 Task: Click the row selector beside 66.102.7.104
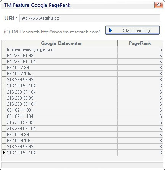click(x=4, y=74)
